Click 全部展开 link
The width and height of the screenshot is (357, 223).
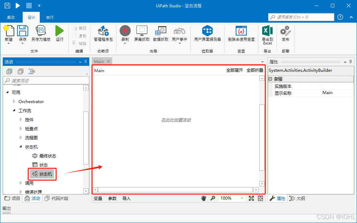tap(235, 70)
